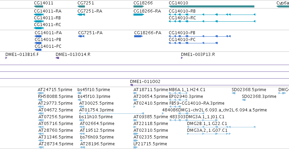Click the long CG14010 gene bar
Screen dimensions: 289x149
[212, 6]
